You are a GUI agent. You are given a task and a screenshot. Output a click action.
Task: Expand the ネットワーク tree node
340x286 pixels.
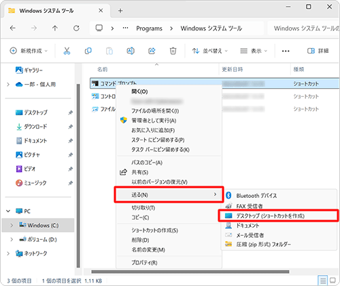click(8, 253)
